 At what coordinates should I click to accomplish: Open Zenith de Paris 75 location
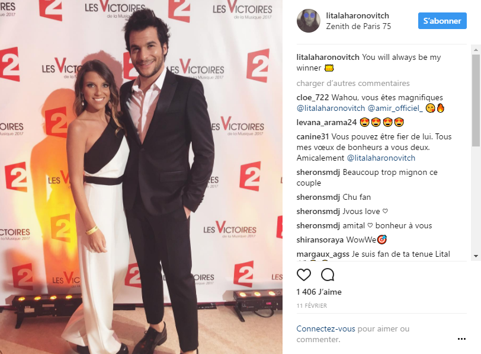358,27
